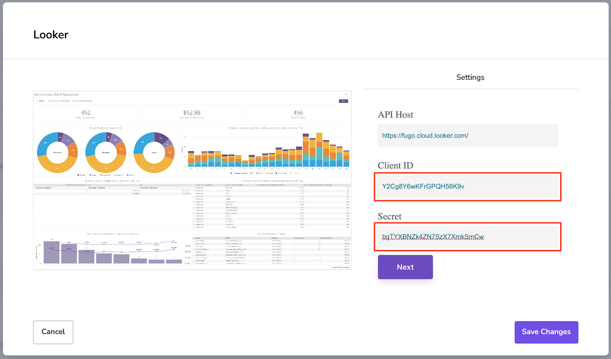611x359 pixels.
Task: Focus the API Host input field
Action: [467, 136]
